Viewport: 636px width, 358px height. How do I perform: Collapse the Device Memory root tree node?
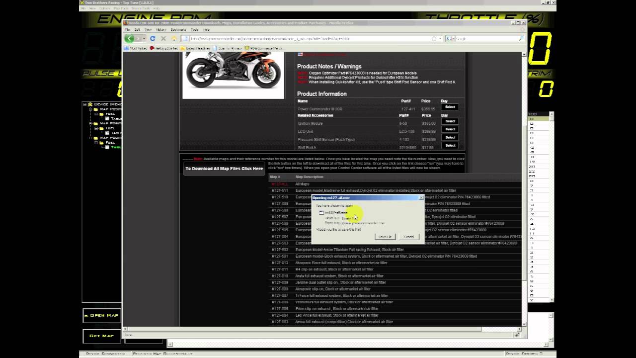(84, 104)
